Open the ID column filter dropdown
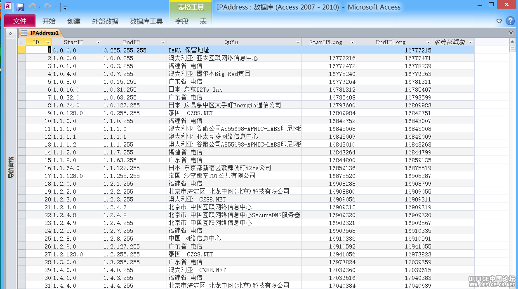The height and width of the screenshot is (289, 518). [x=48, y=42]
